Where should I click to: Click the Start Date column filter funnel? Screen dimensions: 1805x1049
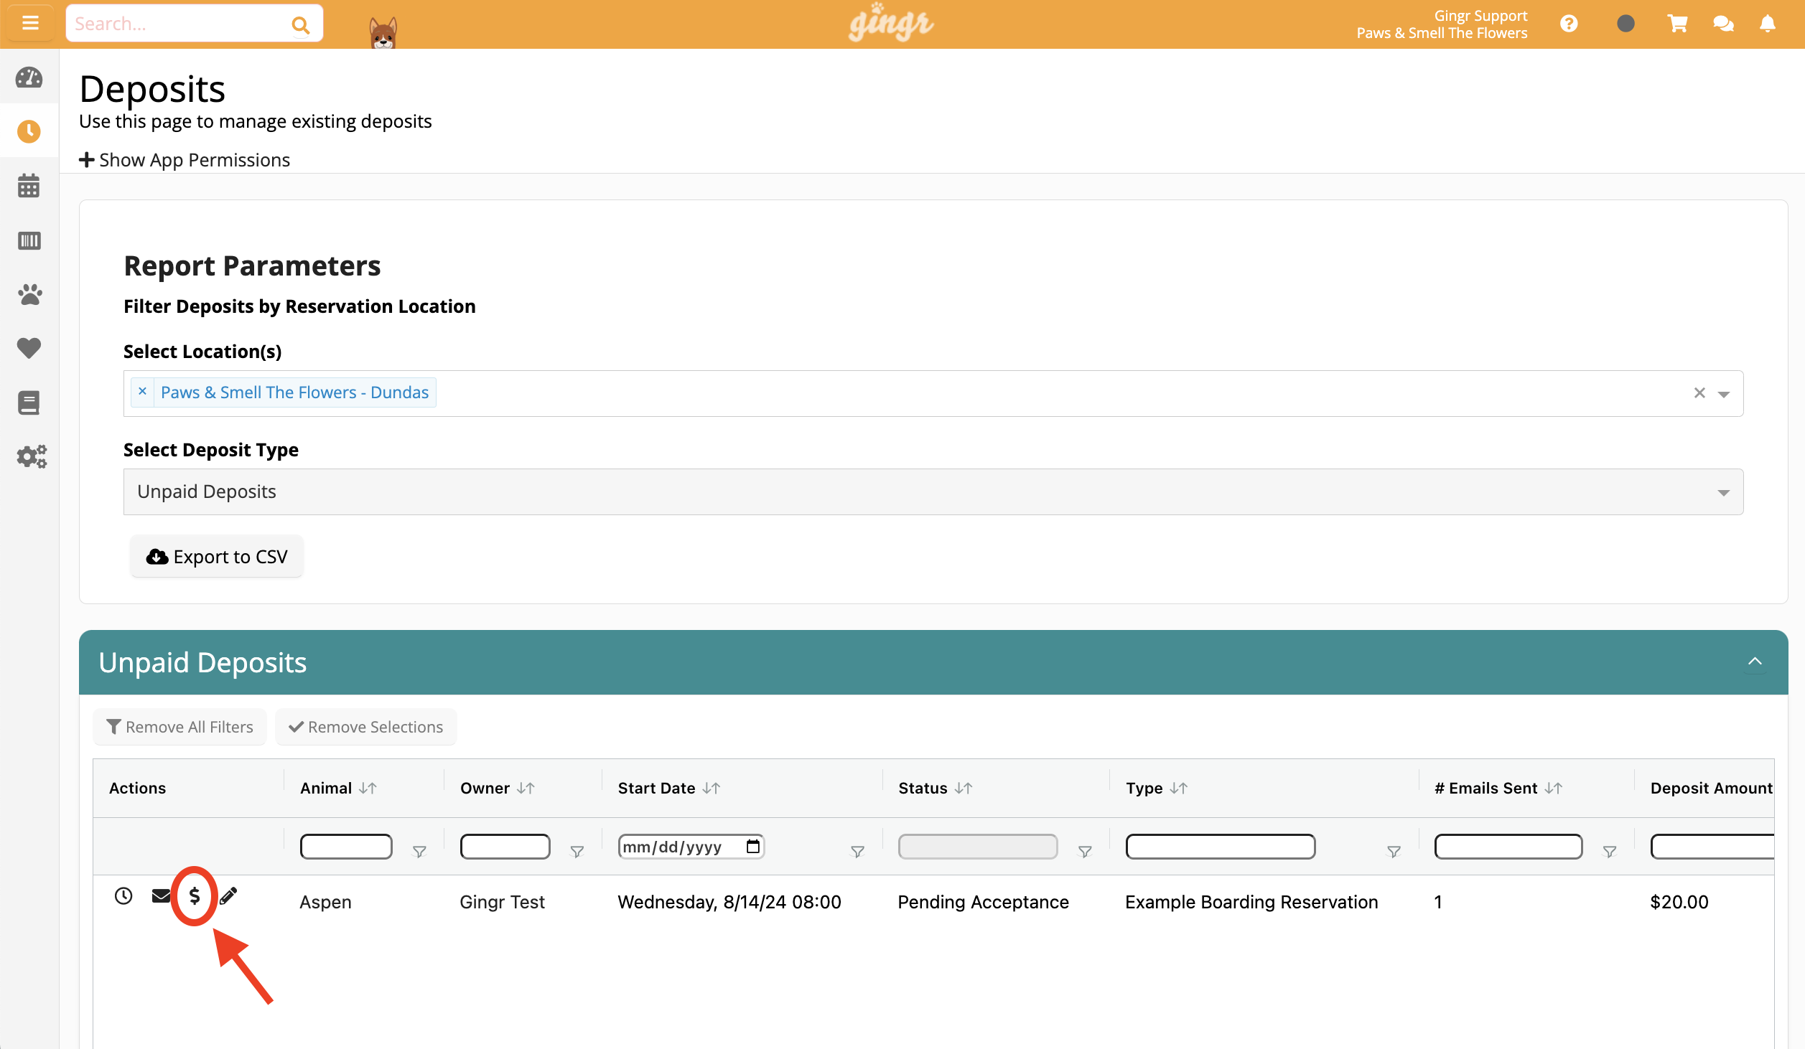pos(857,852)
